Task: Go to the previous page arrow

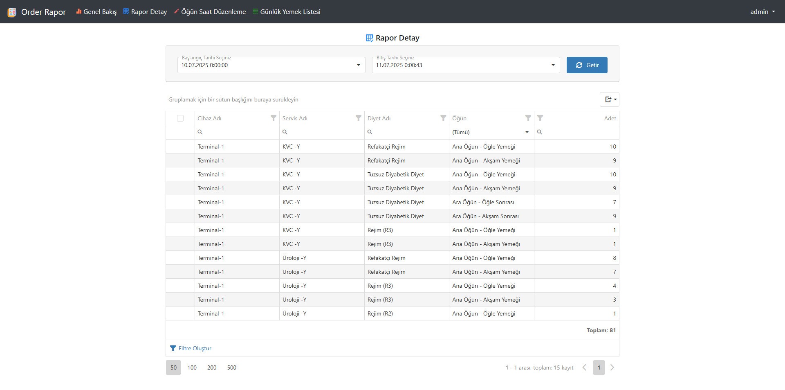Action: [584, 367]
